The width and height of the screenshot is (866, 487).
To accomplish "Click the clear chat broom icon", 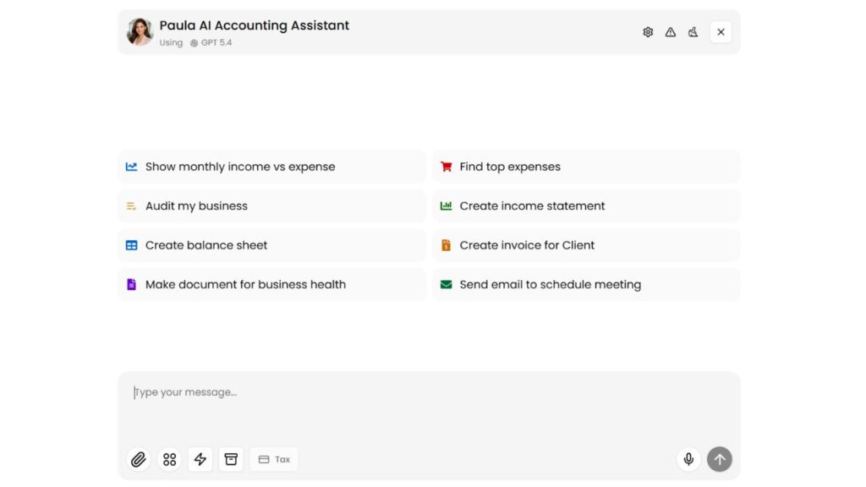I will click(x=693, y=32).
